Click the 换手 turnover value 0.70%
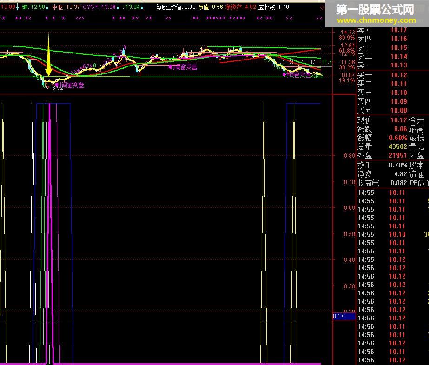This screenshot has height=365, width=429. (398, 165)
